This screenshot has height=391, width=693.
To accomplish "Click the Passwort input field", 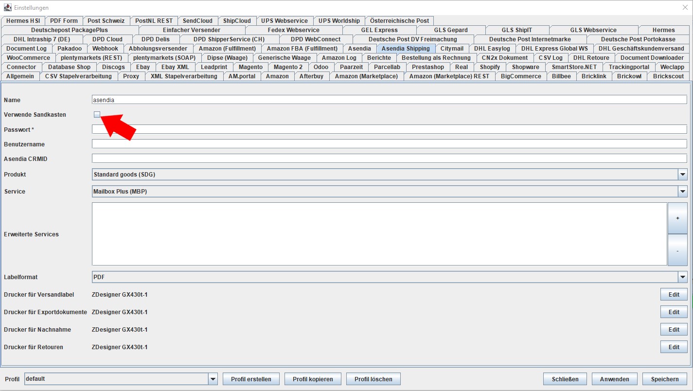I will pos(389,129).
